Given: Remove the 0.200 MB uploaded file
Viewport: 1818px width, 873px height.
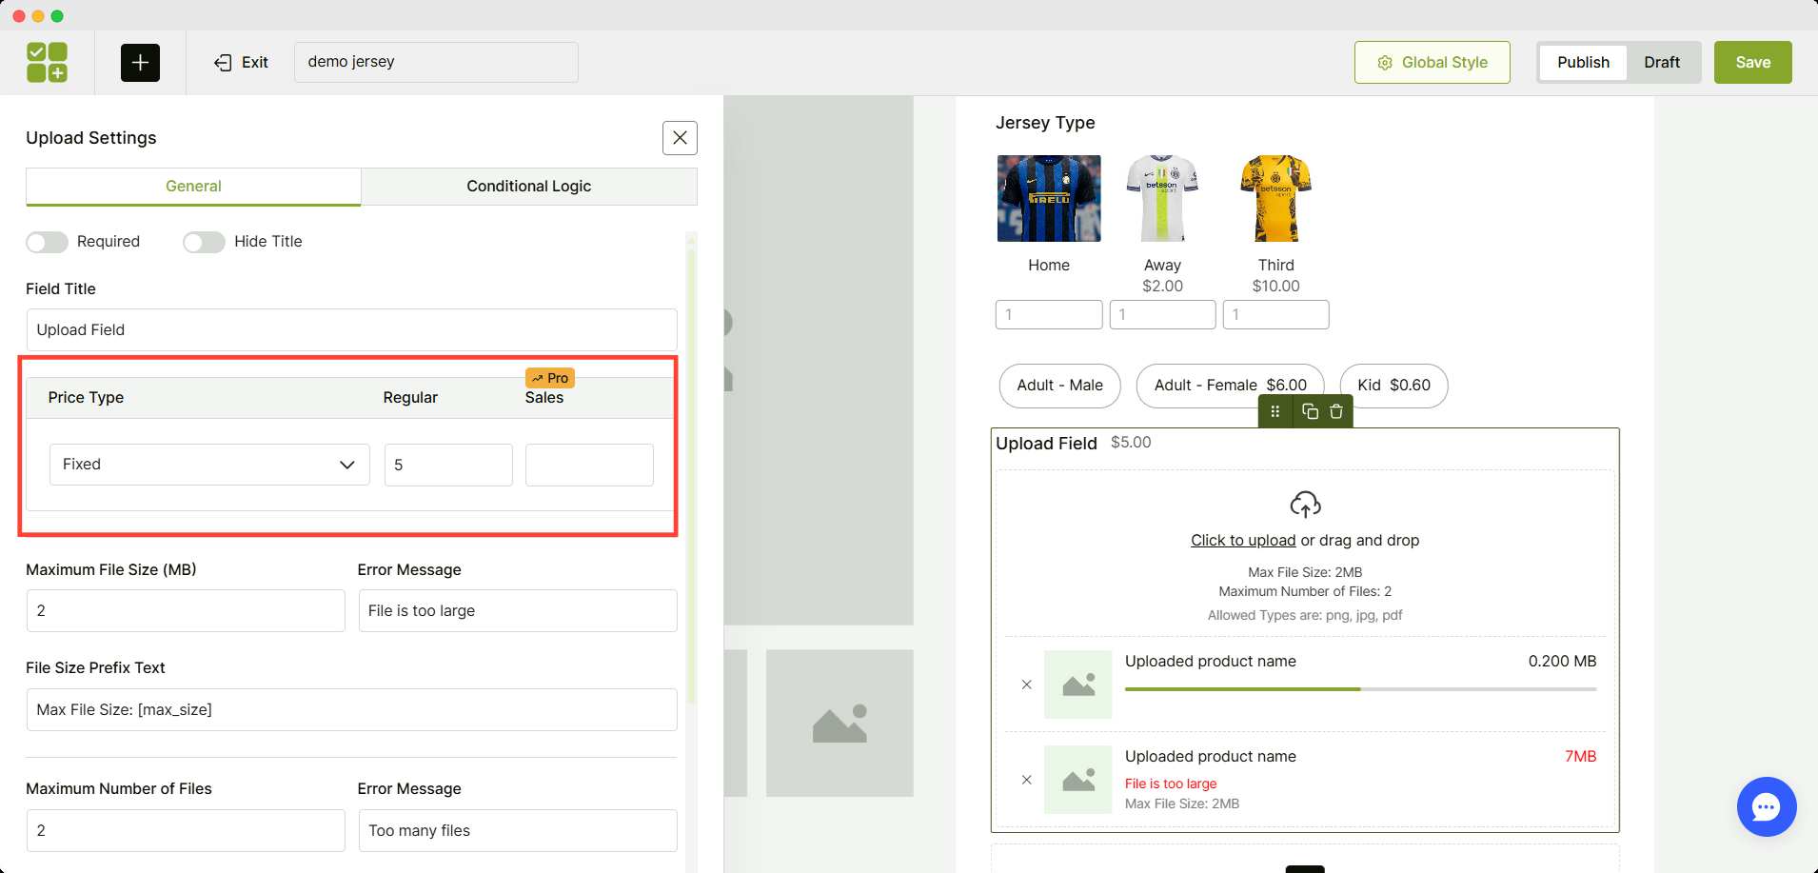Looking at the screenshot, I should (x=1026, y=685).
